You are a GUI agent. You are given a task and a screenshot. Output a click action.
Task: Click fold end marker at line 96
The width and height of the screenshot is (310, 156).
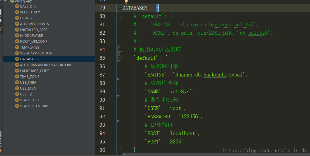[x=120, y=150]
